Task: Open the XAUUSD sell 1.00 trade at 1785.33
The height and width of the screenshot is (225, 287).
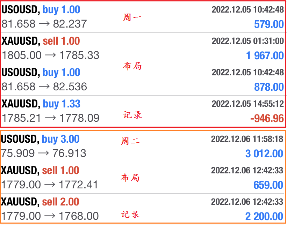Action: [x=143, y=48]
